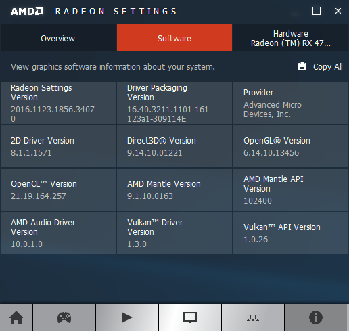
Task: Click the value 6.14.10.13456
Action: coord(271,153)
